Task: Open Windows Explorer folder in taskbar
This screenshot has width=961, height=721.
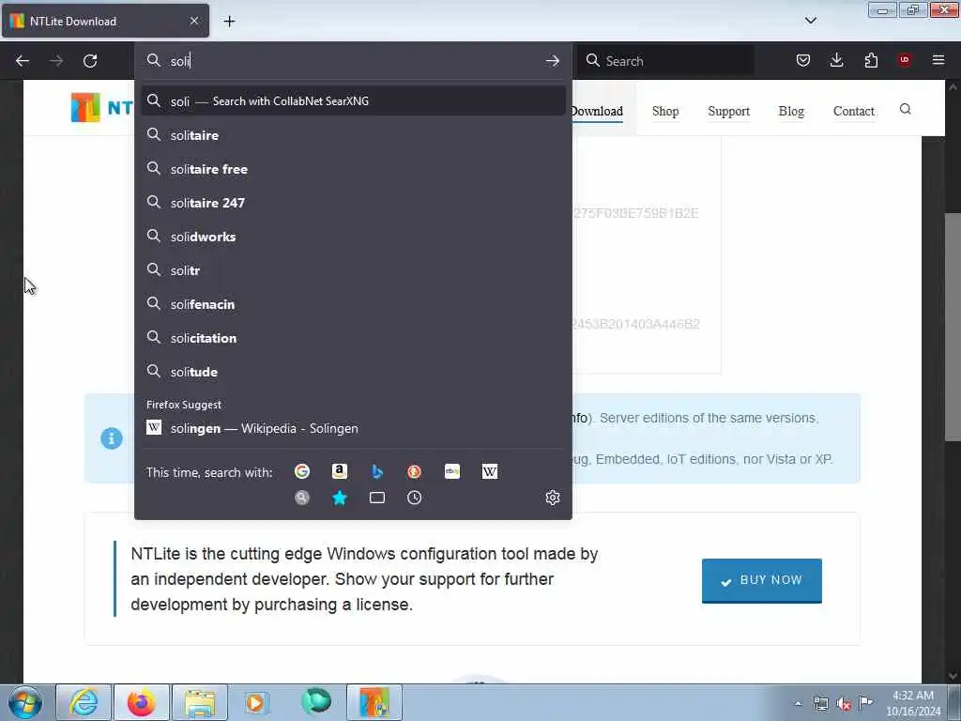Action: 200,702
